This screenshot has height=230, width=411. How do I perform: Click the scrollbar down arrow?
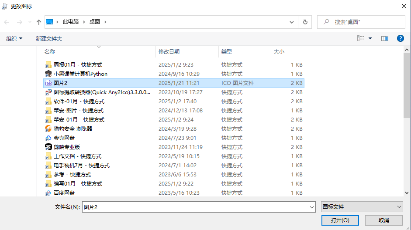click(407, 193)
